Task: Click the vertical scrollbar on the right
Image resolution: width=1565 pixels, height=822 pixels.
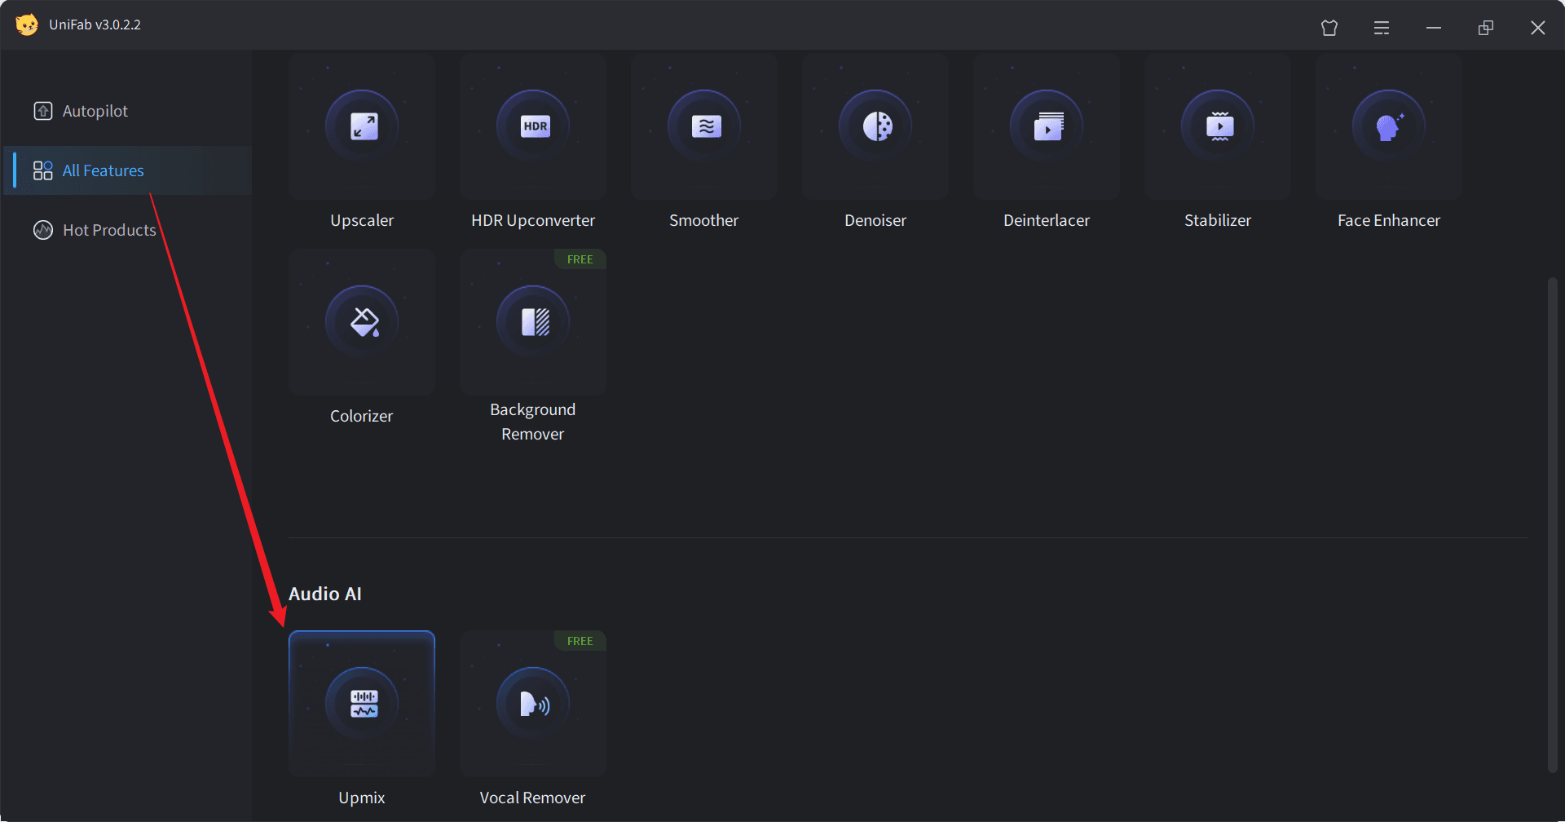Action: (1553, 524)
